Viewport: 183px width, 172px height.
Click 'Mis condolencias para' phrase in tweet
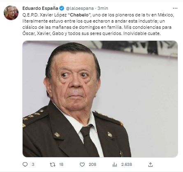148,27
